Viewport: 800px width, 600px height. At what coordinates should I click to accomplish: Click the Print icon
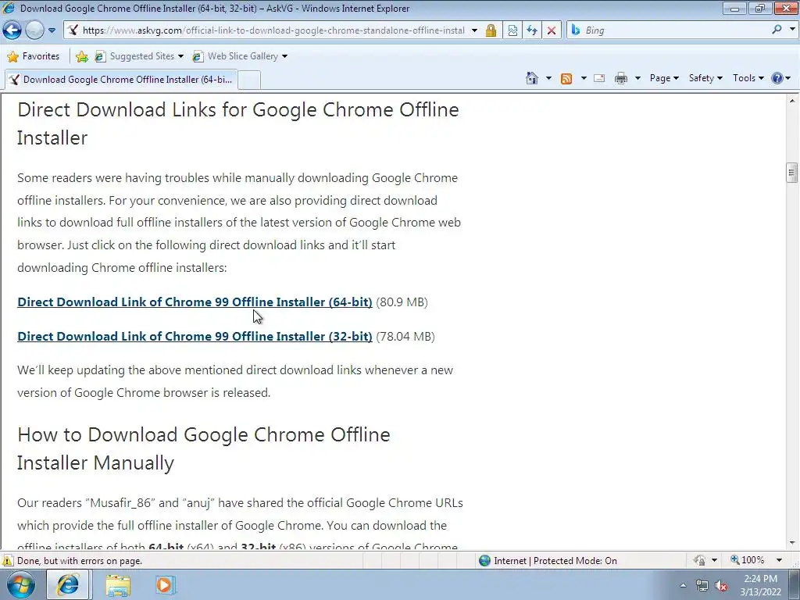(x=621, y=78)
